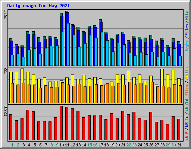Click day label 18 on x-axis

(x=106, y=145)
